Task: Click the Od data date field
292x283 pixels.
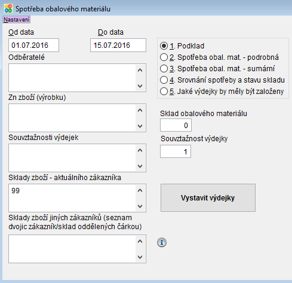Action: pyautogui.click(x=33, y=45)
